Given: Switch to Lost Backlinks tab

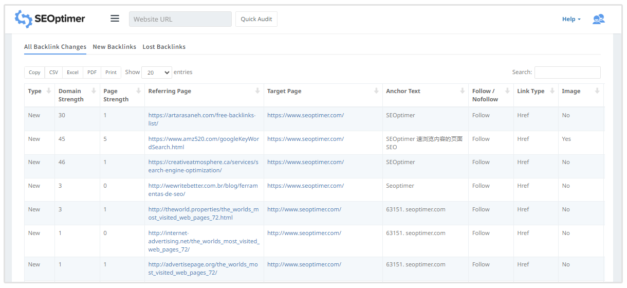Looking at the screenshot, I should pyautogui.click(x=164, y=47).
